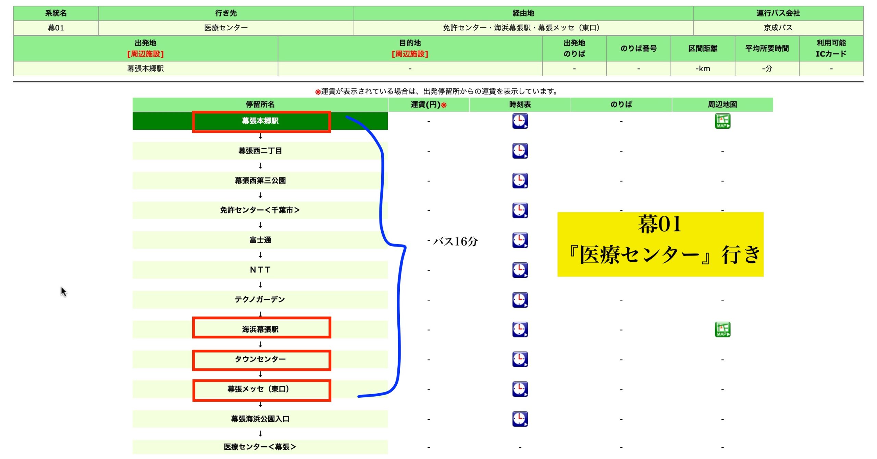Screen dimensions: 877x459
Task: Open area MAP icon for 海浜幕張駅
Action: point(722,330)
